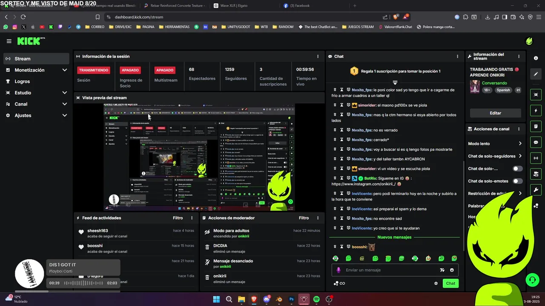Viewport: 545px width, 306px height.
Task: Open Photoshop from the taskbar
Action: pyautogui.click(x=292, y=299)
